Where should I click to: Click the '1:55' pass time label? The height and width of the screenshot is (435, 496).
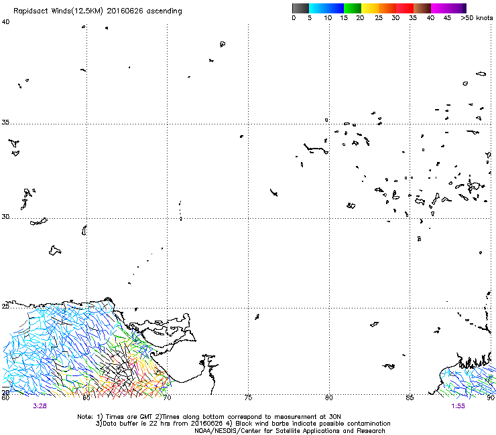[458, 406]
